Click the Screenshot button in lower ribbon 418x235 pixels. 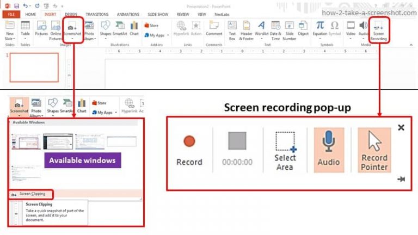coord(19,107)
